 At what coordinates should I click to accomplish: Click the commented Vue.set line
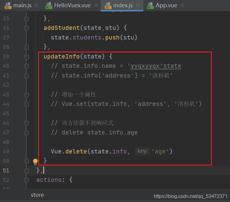(126, 104)
